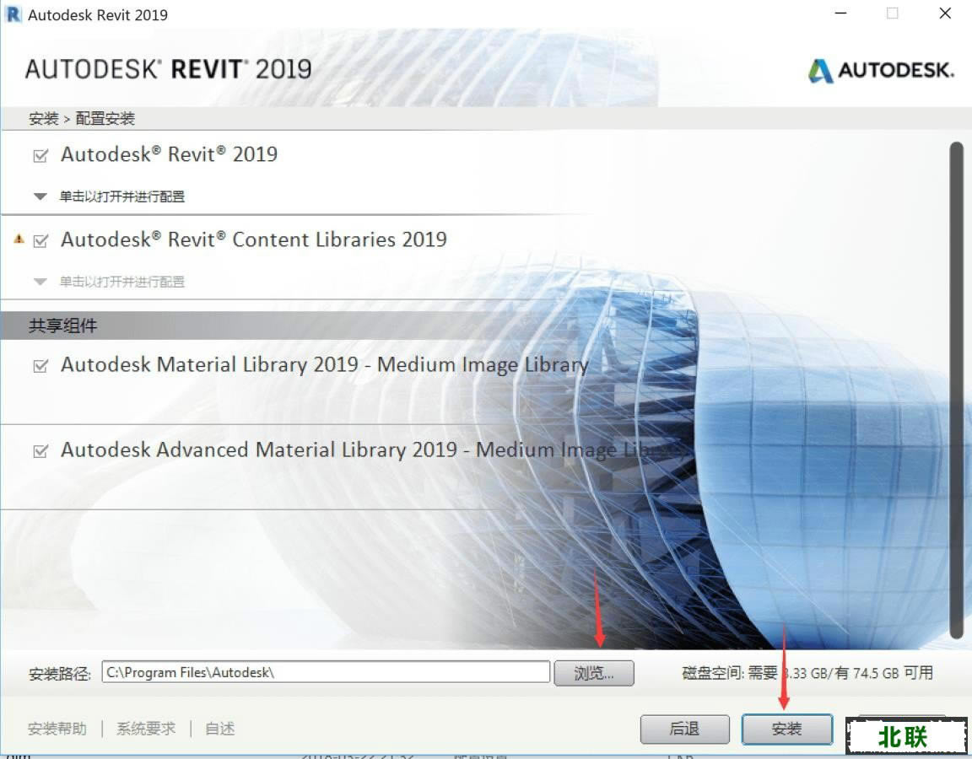Toggle Autodesk Advanced Material Library 2019 checkbox
Screen dimensions: 972x759
pyautogui.click(x=40, y=450)
